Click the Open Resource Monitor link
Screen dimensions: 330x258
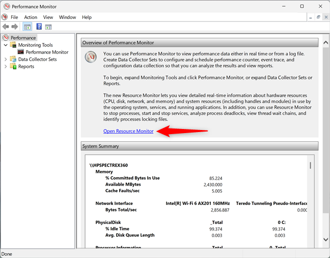coord(128,131)
